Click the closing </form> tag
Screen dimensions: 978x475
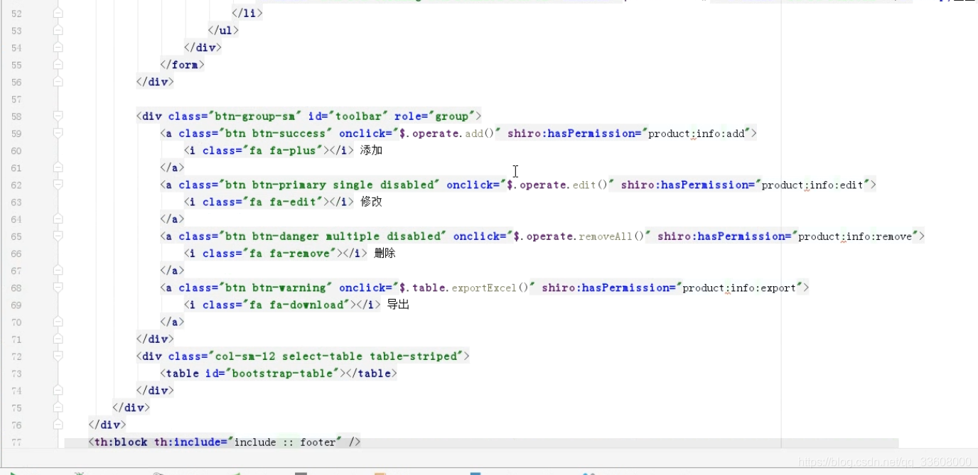[183, 65]
